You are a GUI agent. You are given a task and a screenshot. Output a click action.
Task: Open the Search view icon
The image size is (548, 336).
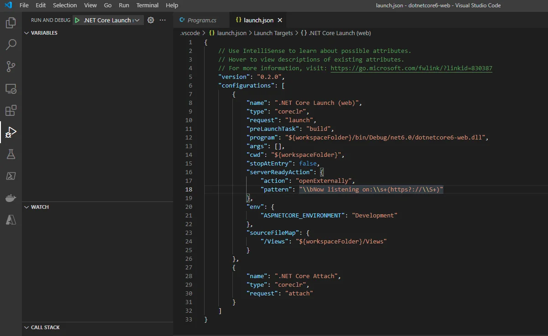tap(11, 45)
